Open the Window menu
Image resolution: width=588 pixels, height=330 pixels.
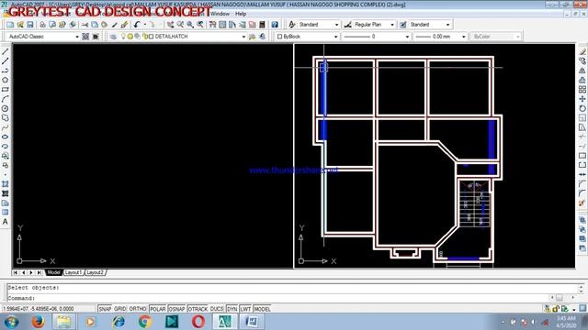(220, 14)
